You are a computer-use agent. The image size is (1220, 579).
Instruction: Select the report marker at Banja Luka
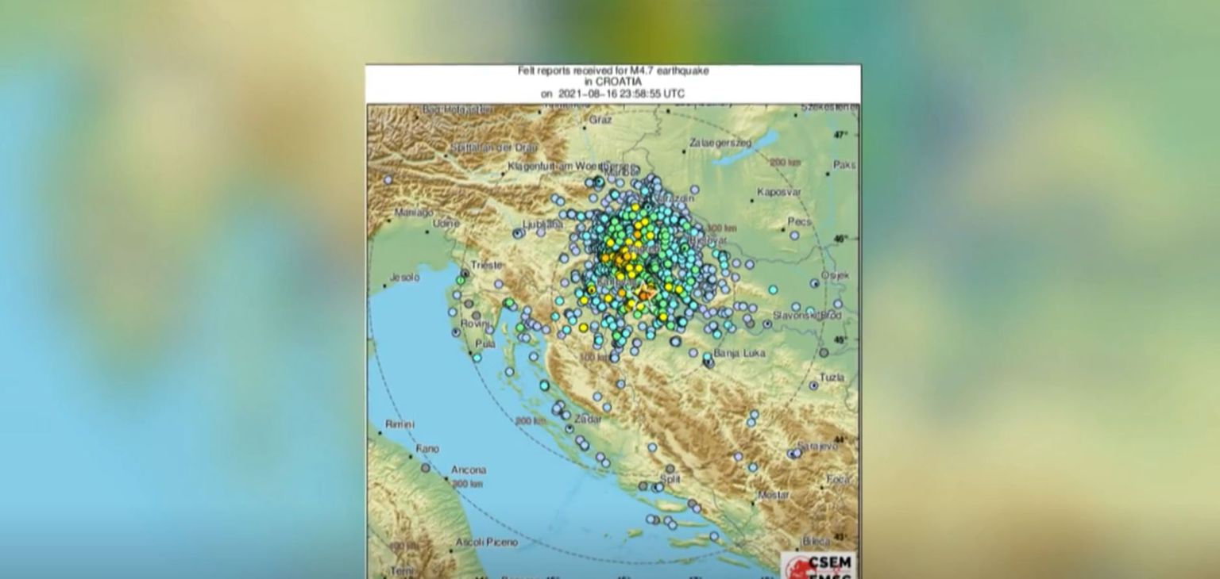click(x=708, y=362)
